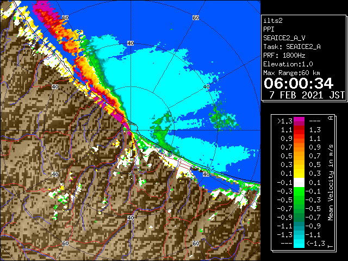Viewport: 348px width, 261px height.
Task: Click the SEAICE2_A_V product name
Action: (284, 38)
